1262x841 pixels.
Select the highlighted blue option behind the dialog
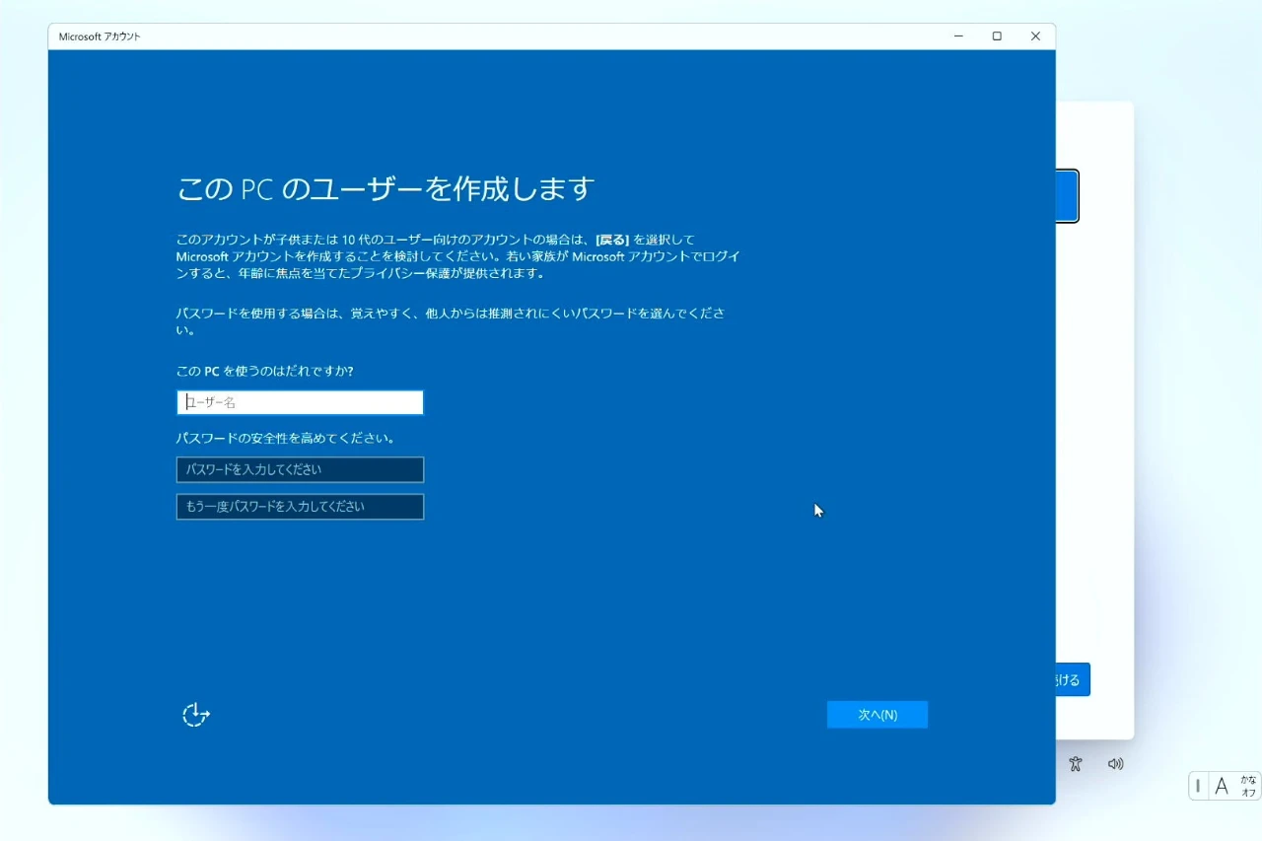[x=1067, y=196]
